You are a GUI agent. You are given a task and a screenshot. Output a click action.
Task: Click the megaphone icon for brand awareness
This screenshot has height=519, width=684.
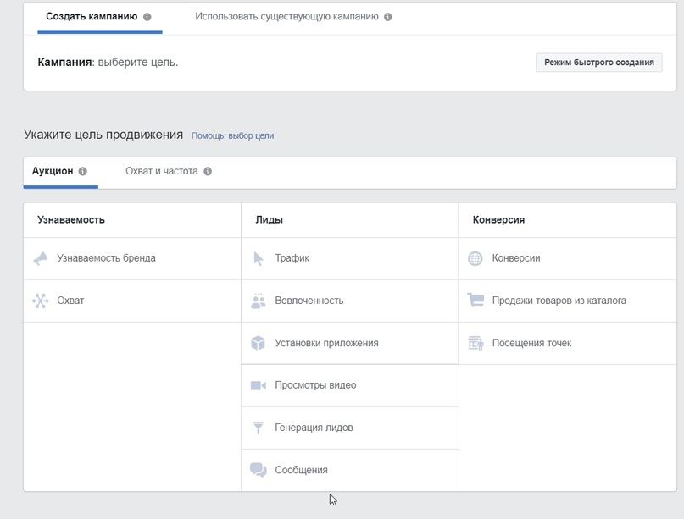click(x=41, y=258)
